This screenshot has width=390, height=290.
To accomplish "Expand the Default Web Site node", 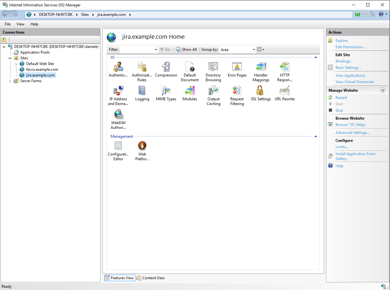I will click(x=16, y=64).
